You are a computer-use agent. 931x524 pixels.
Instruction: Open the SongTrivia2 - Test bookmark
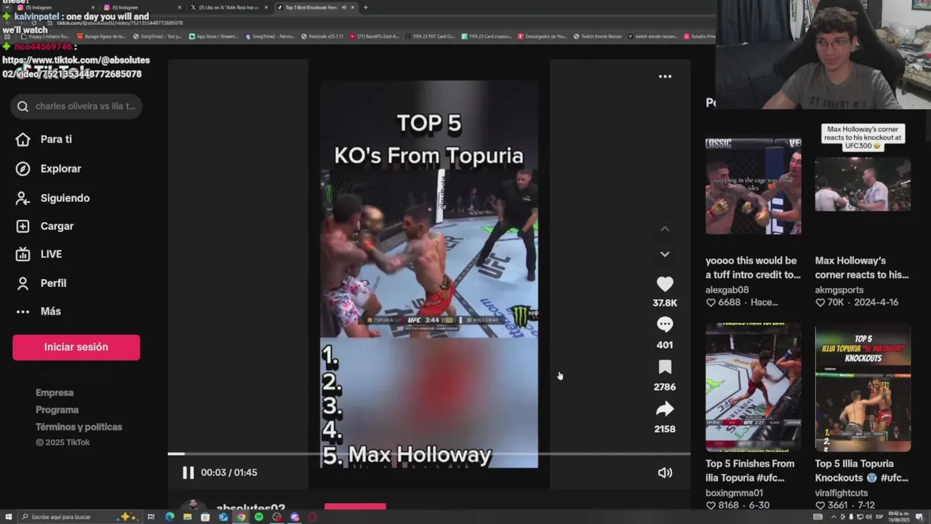[156, 36]
